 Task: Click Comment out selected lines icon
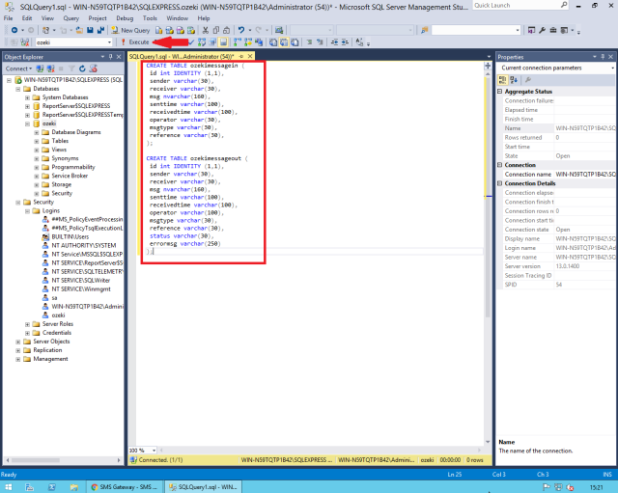(309, 42)
